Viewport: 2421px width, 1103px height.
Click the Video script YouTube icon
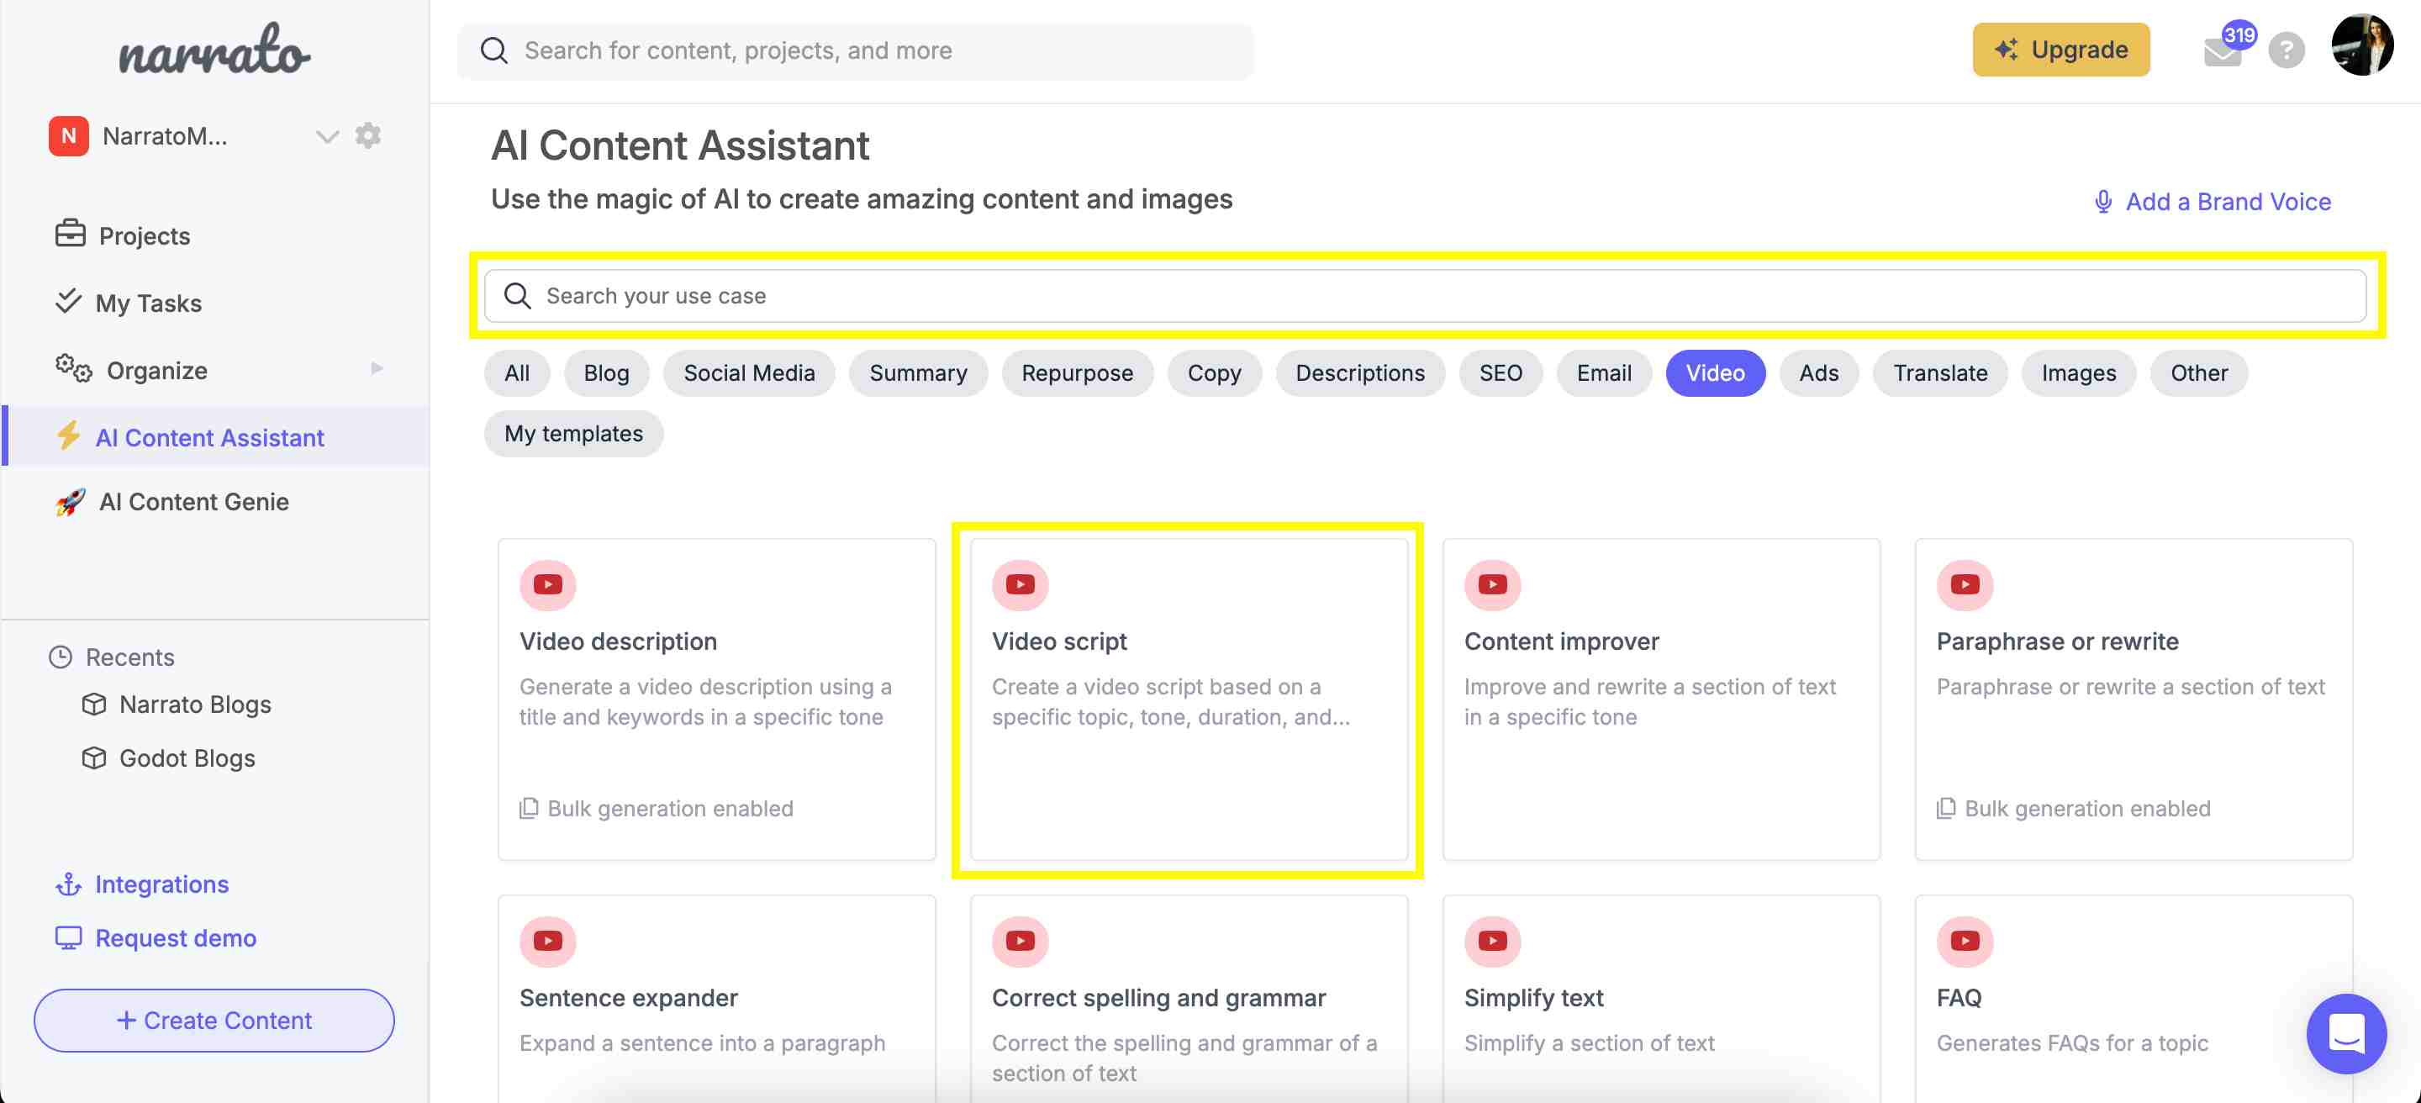coord(1020,584)
